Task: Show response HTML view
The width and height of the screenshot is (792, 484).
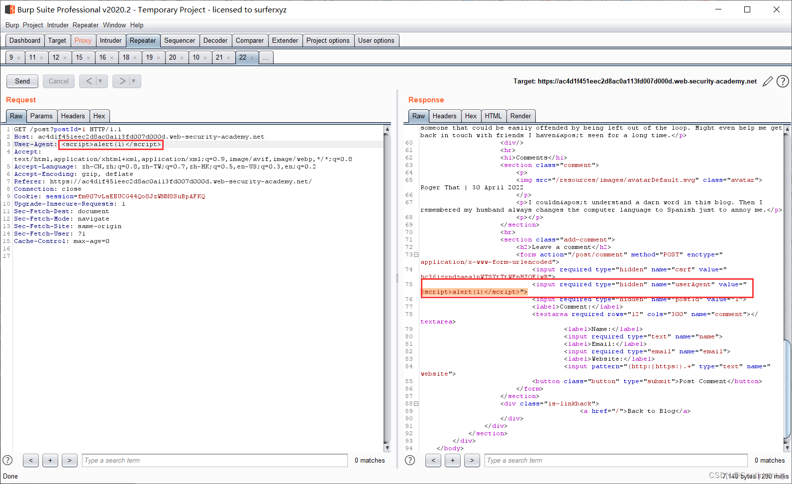Action: (493, 116)
